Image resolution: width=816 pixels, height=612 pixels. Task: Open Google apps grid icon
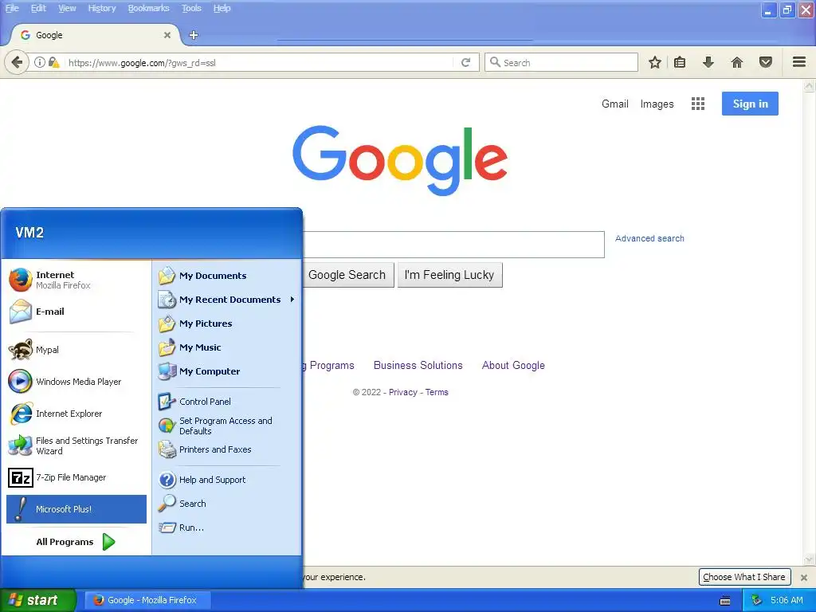coord(698,104)
